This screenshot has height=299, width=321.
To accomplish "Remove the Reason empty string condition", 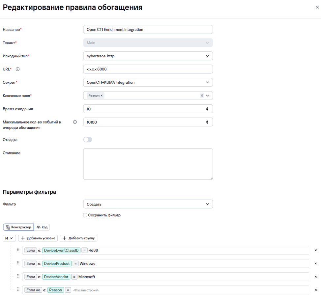I will [315, 290].
